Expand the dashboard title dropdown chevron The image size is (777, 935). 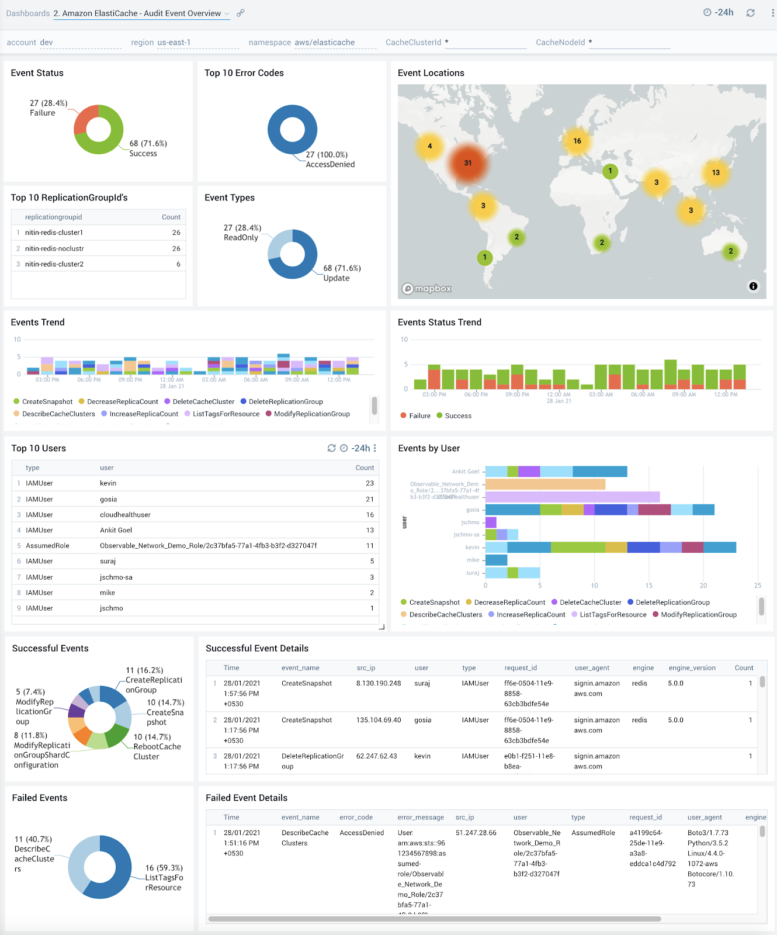pos(227,14)
